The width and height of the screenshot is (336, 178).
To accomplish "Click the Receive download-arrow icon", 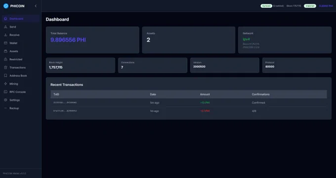I will click(x=5, y=35).
